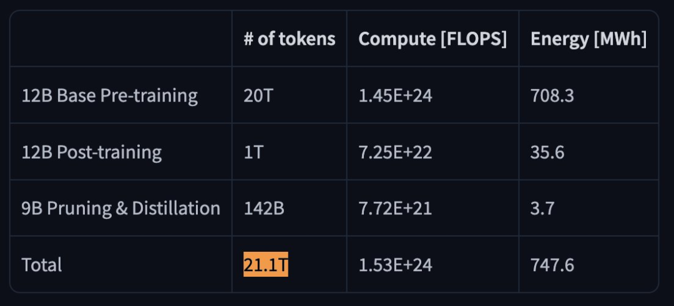Click the "Energy [MWh]" column header
Image resolution: width=674 pixels, height=306 pixels.
[588, 39]
